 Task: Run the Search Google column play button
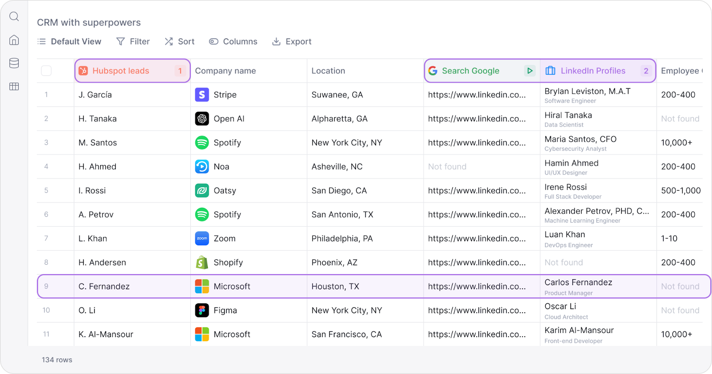coord(530,71)
